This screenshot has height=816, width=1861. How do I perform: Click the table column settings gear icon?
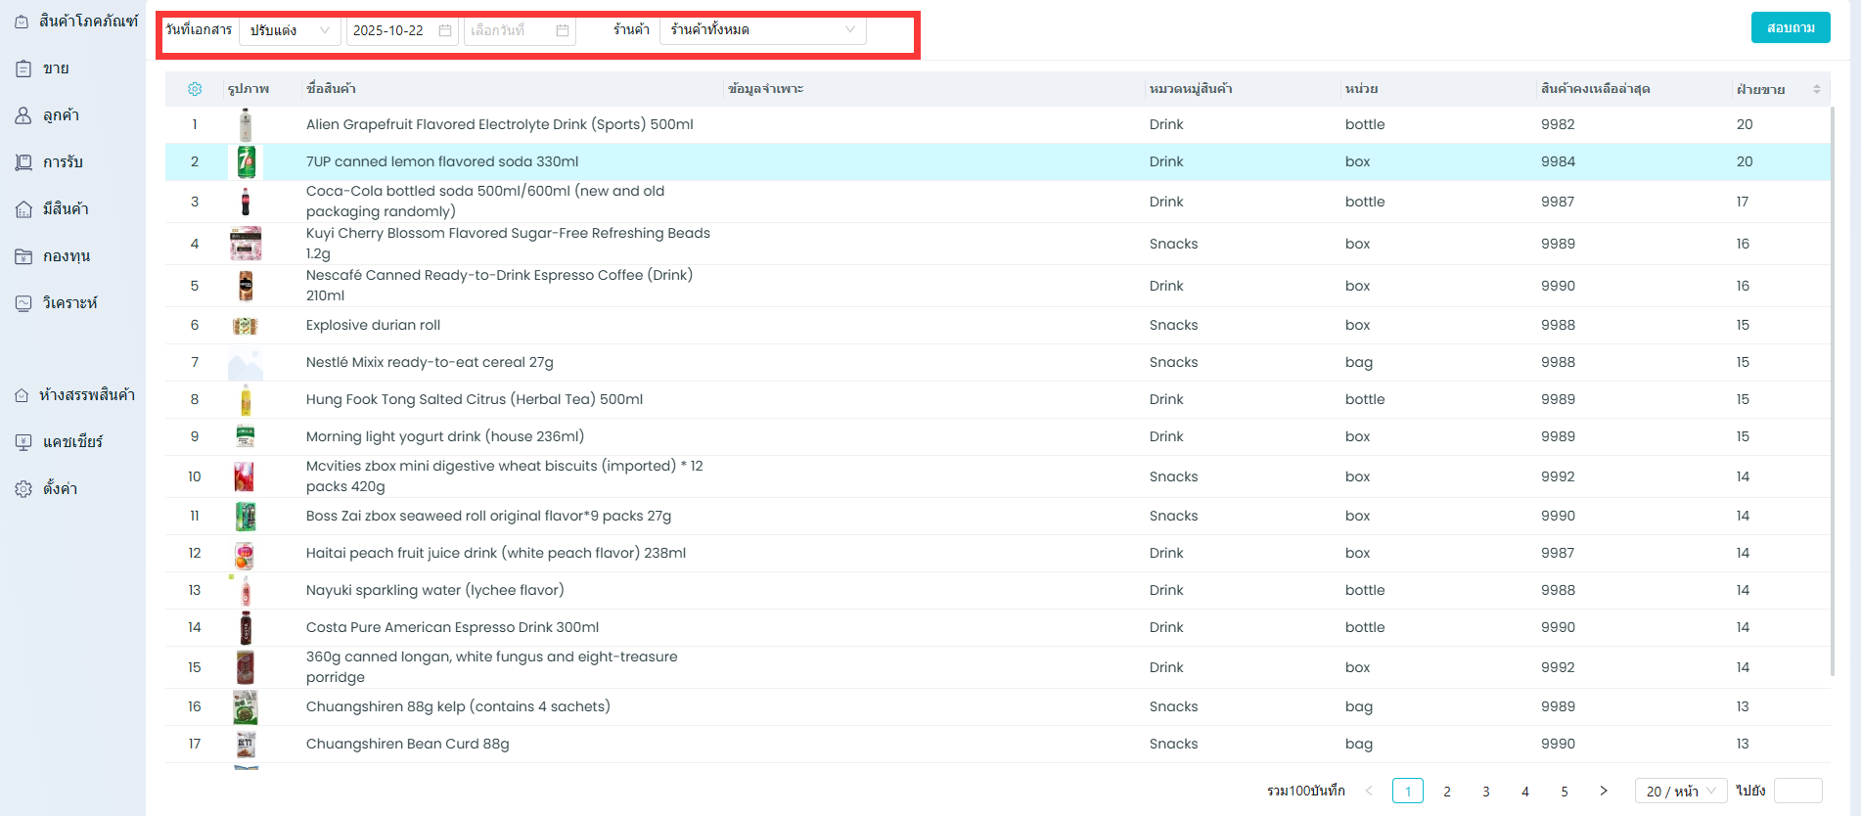(195, 89)
